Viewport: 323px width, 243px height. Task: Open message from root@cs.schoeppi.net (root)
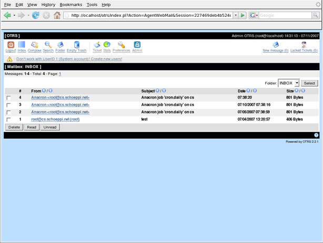click(x=55, y=119)
